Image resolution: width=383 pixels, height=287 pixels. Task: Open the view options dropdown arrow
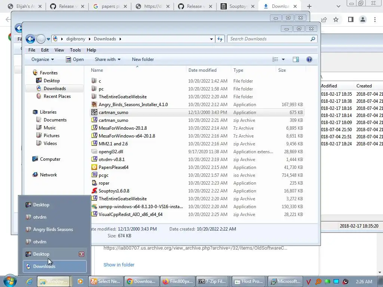click(283, 59)
